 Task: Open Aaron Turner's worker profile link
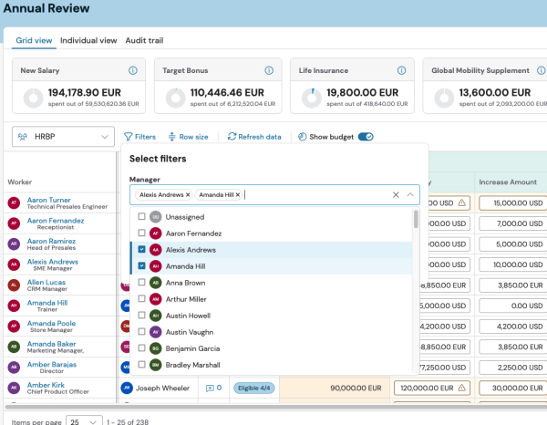[x=49, y=199]
